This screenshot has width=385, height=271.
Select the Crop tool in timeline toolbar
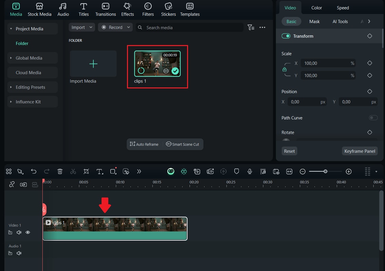pyautogui.click(x=86, y=171)
